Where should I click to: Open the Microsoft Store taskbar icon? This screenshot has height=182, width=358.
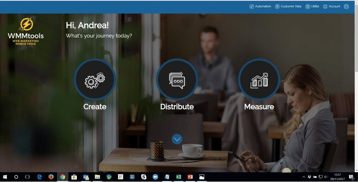pos(74,177)
